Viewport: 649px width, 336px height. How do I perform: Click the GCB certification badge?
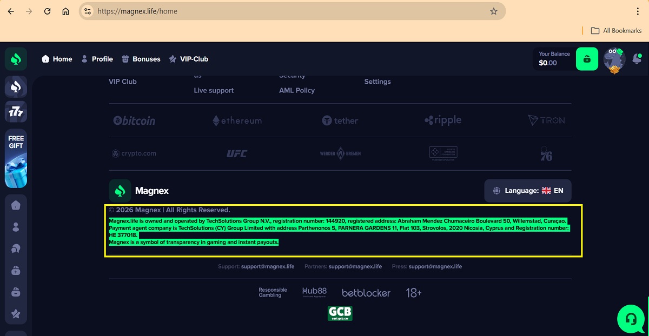point(340,313)
